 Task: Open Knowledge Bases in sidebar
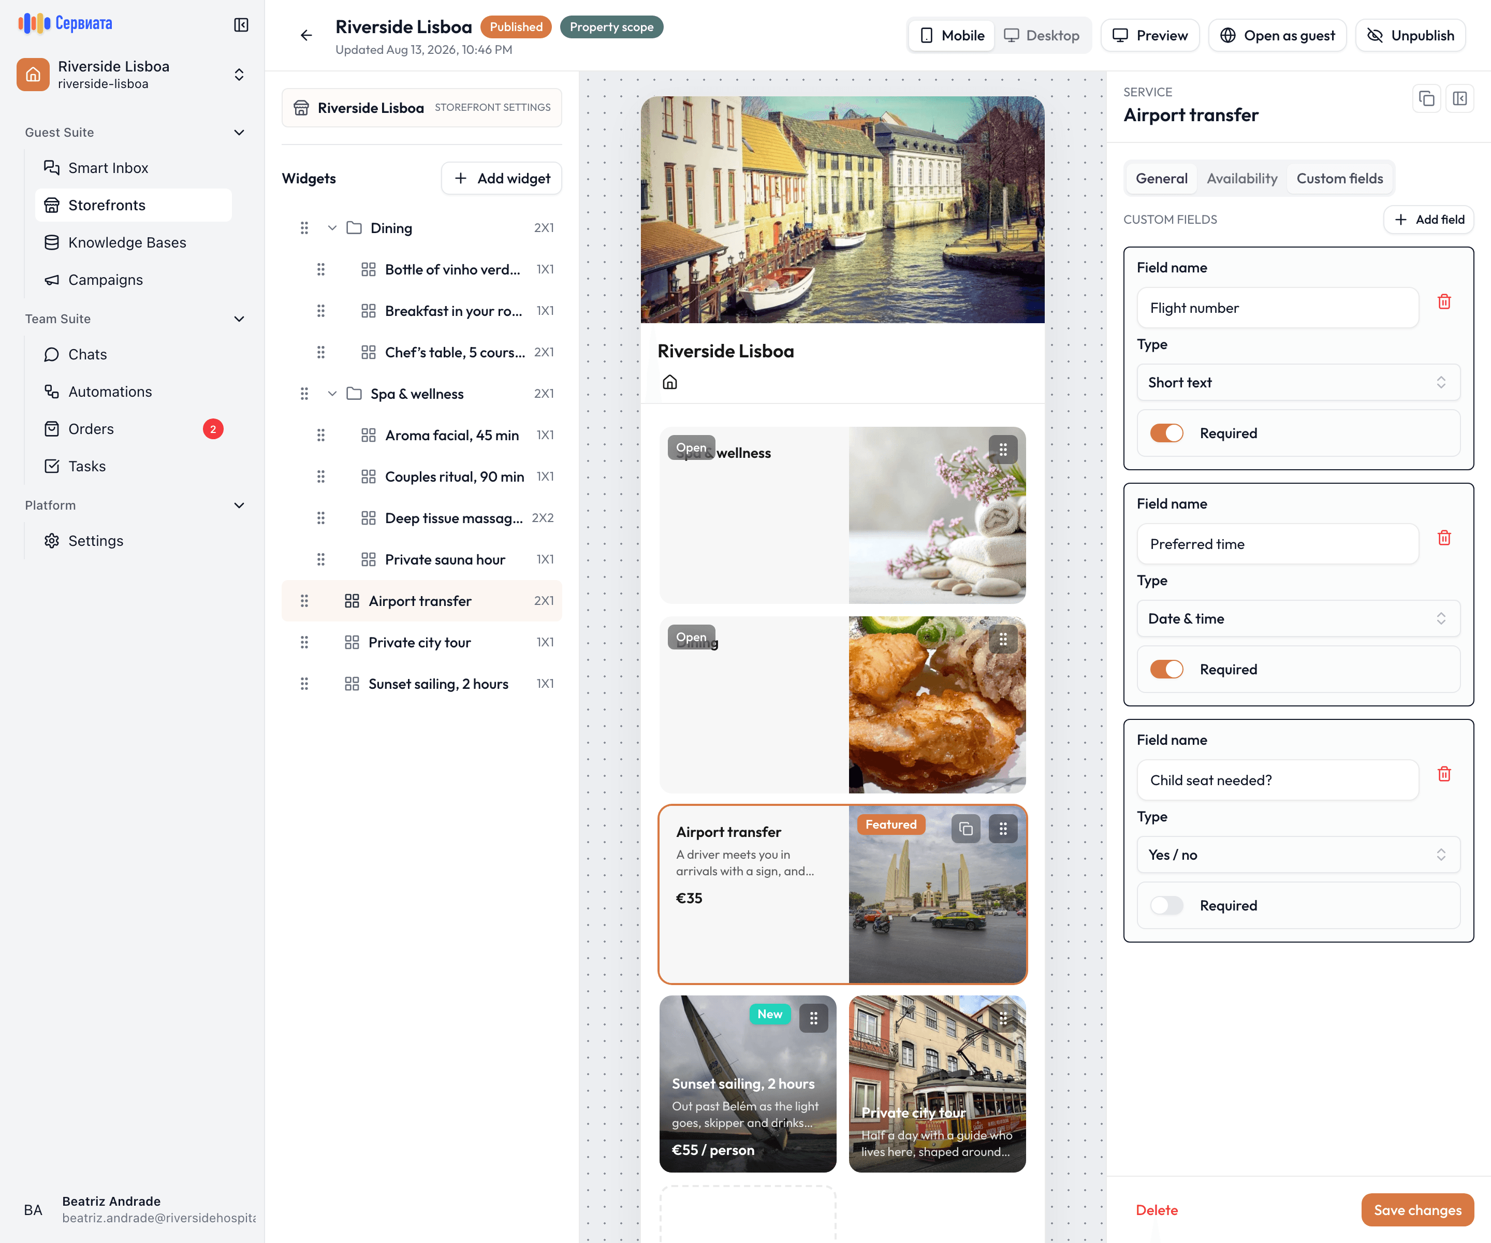(134, 242)
